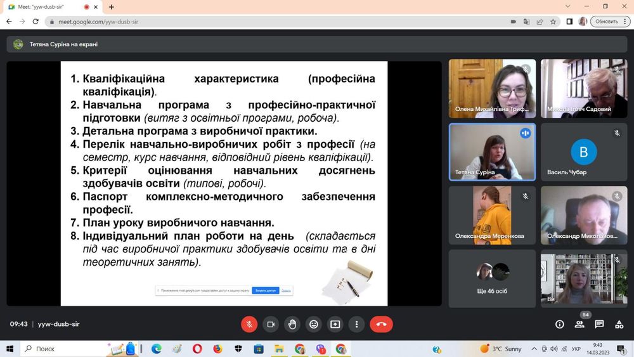Open the meeting details info panel

pyautogui.click(x=560, y=324)
